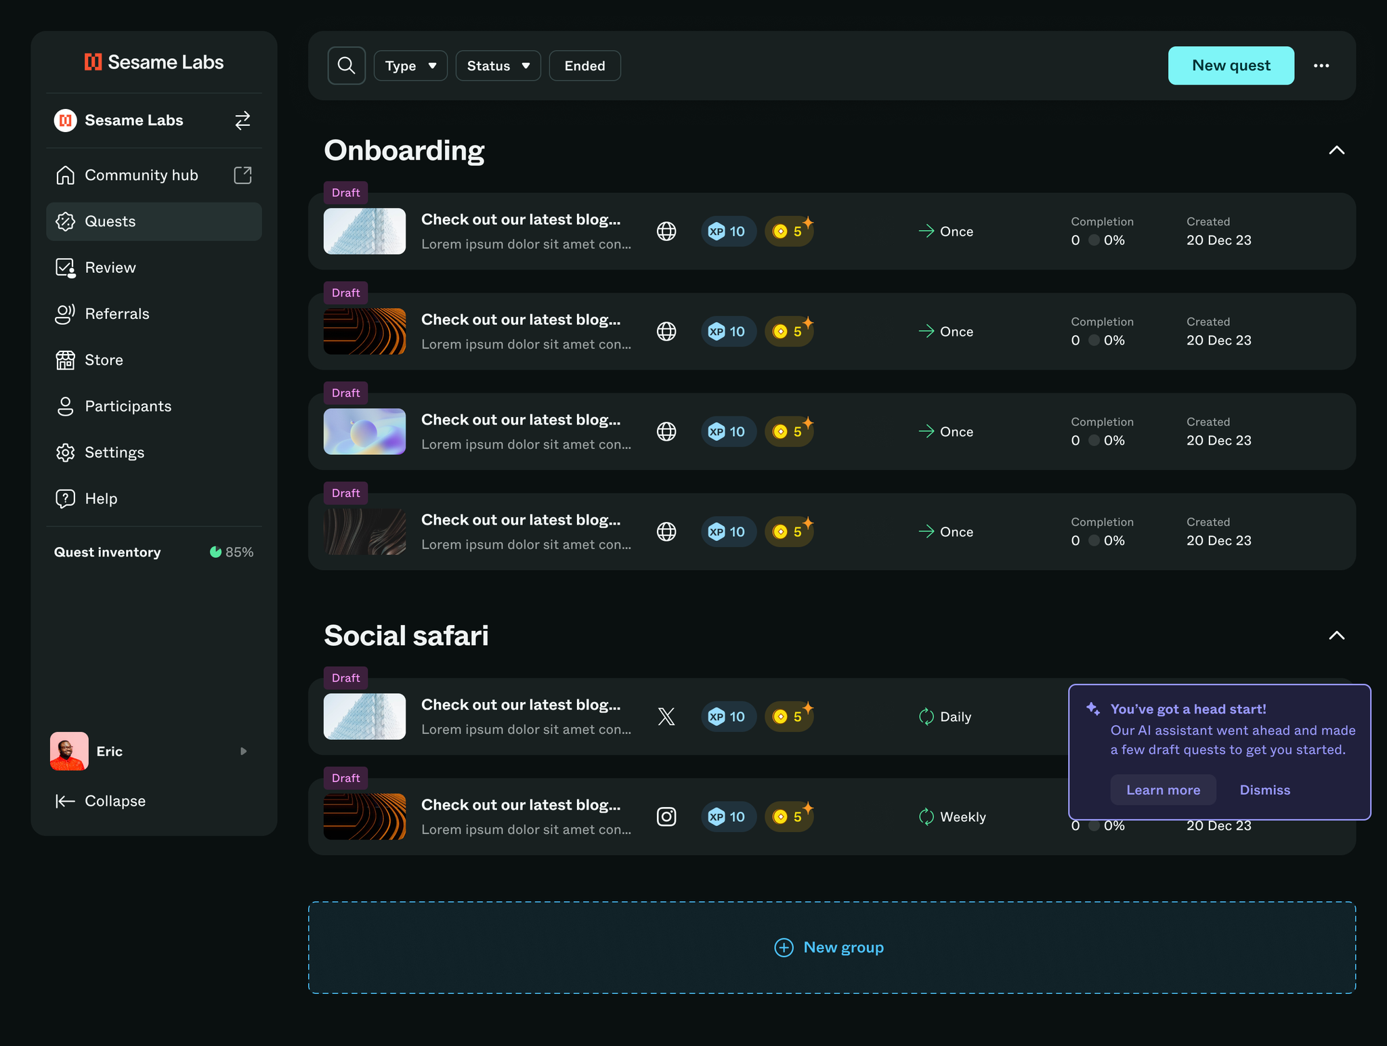Select Quests in the sidebar
The image size is (1387, 1046).
(154, 221)
